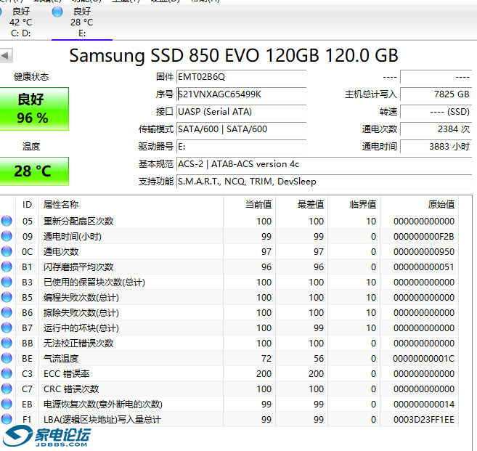Click the blue status orb for drive E:

57,12
